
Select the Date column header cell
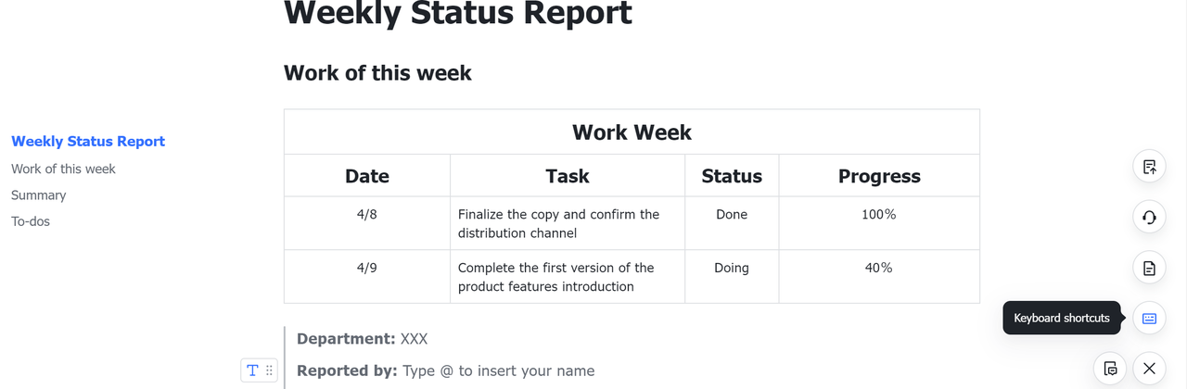pyautogui.click(x=367, y=176)
